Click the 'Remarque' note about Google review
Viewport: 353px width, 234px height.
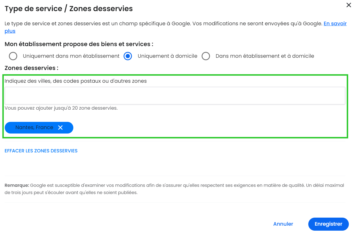pos(174,189)
